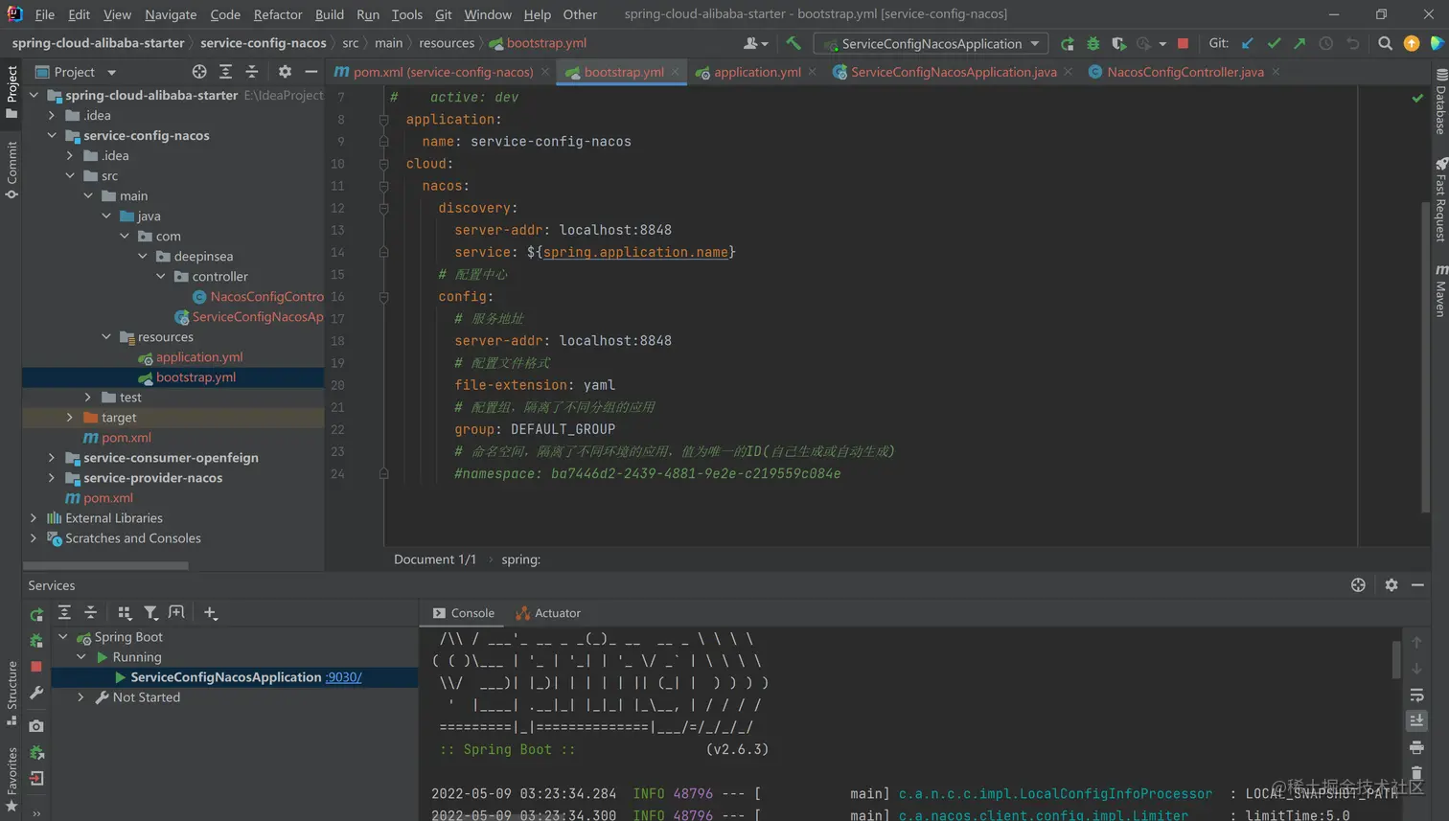The image size is (1449, 821).
Task: Open Search Everywhere magnifier icon
Action: click(1385, 43)
